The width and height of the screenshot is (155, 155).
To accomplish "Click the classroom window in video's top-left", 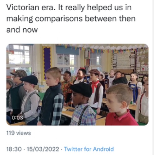I will point(20,59).
